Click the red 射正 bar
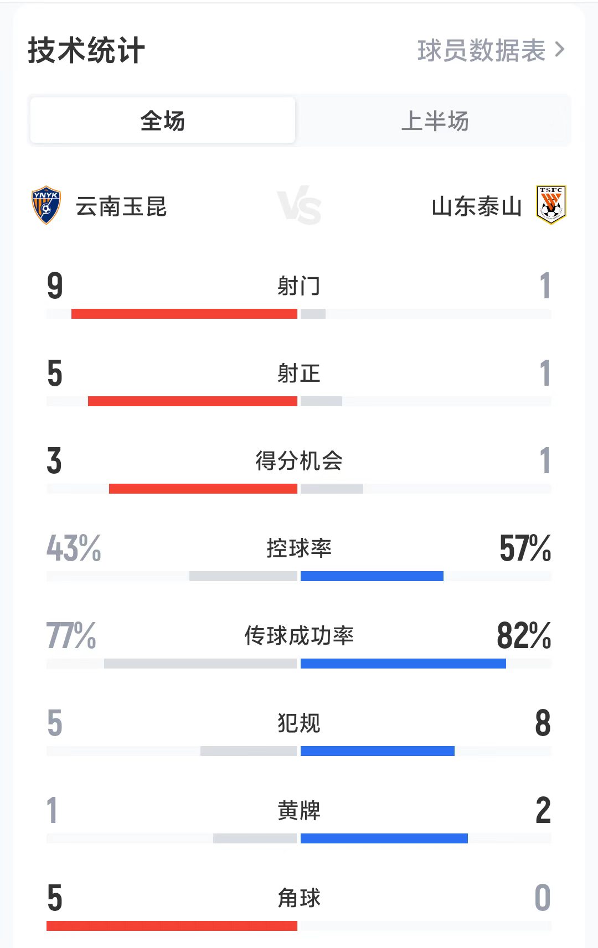The height and width of the screenshot is (948, 598). click(193, 401)
